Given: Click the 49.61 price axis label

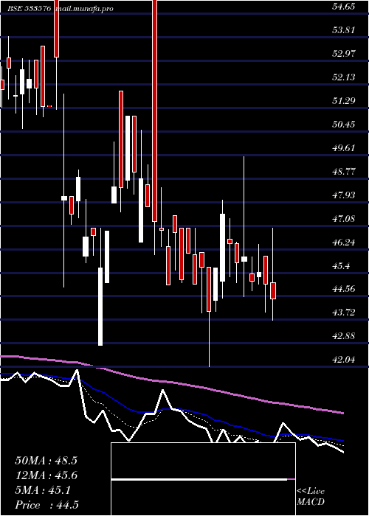Looking at the screenshot, I should click(x=344, y=147).
